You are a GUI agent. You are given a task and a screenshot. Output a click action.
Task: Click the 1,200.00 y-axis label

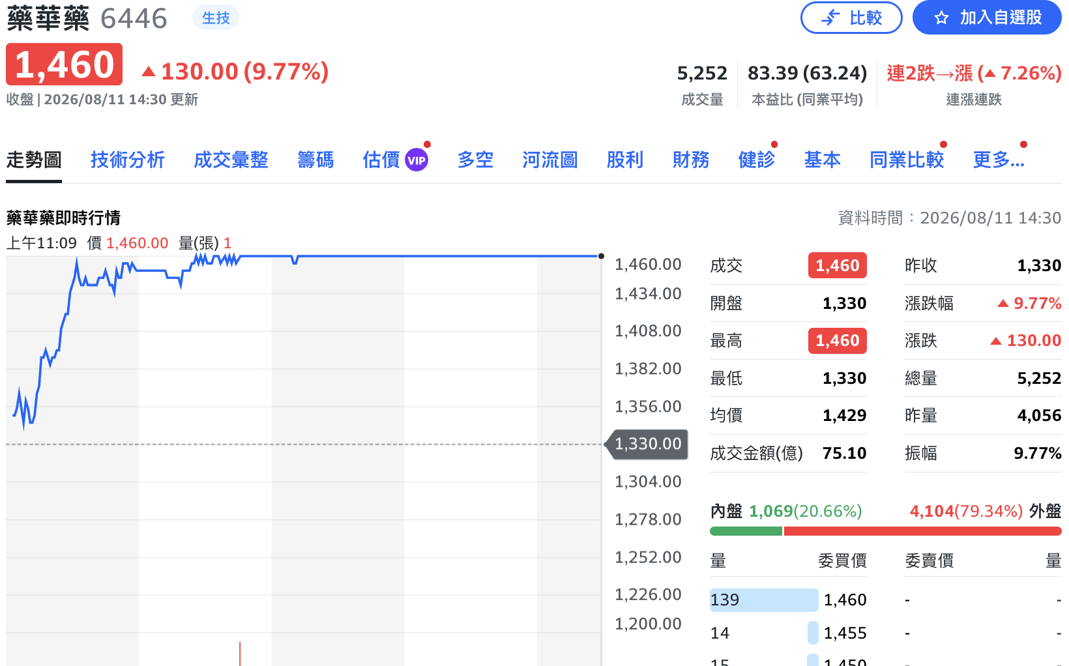648,624
